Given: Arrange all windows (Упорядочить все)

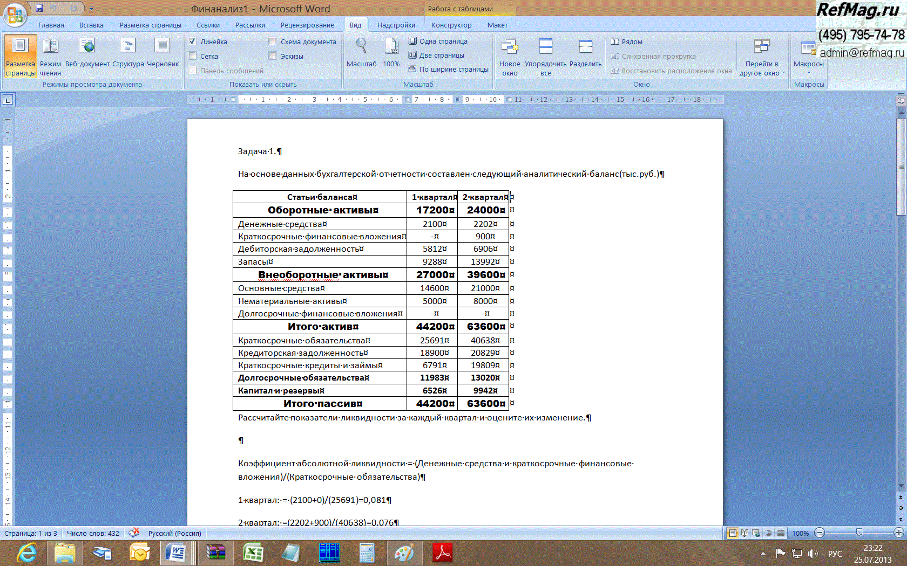Looking at the screenshot, I should [x=546, y=56].
